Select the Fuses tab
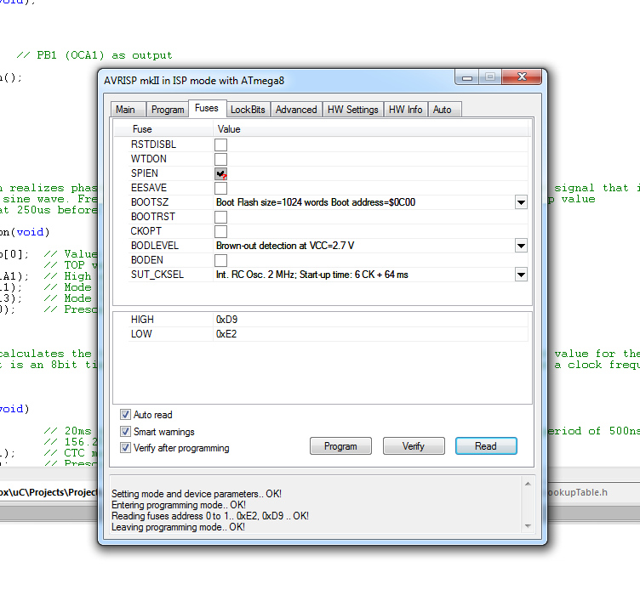 [x=207, y=108]
